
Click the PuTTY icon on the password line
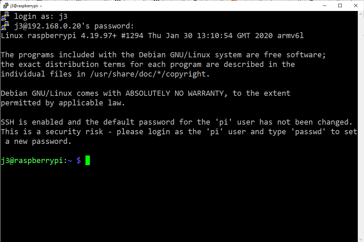coord(5,25)
